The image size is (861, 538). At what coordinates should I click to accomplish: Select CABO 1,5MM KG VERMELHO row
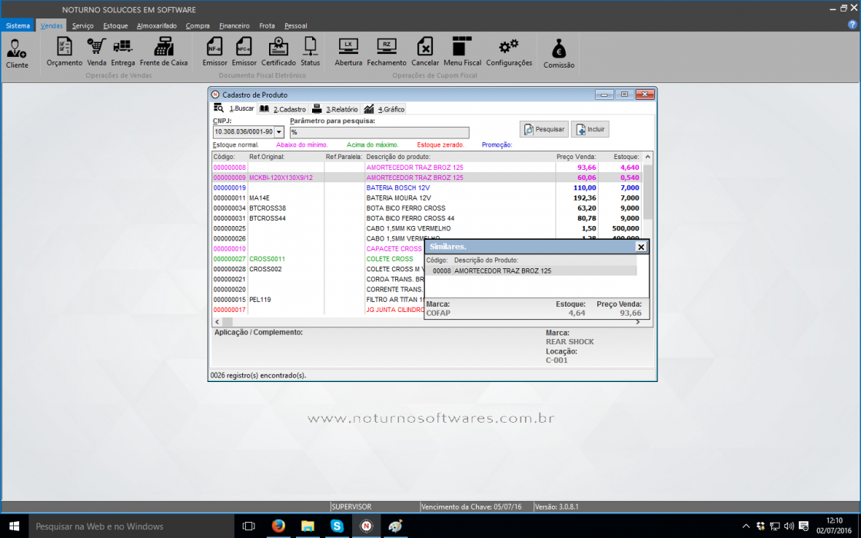[x=427, y=228]
